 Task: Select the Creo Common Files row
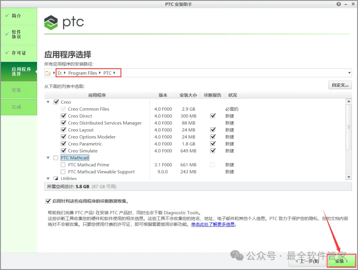tap(89, 109)
